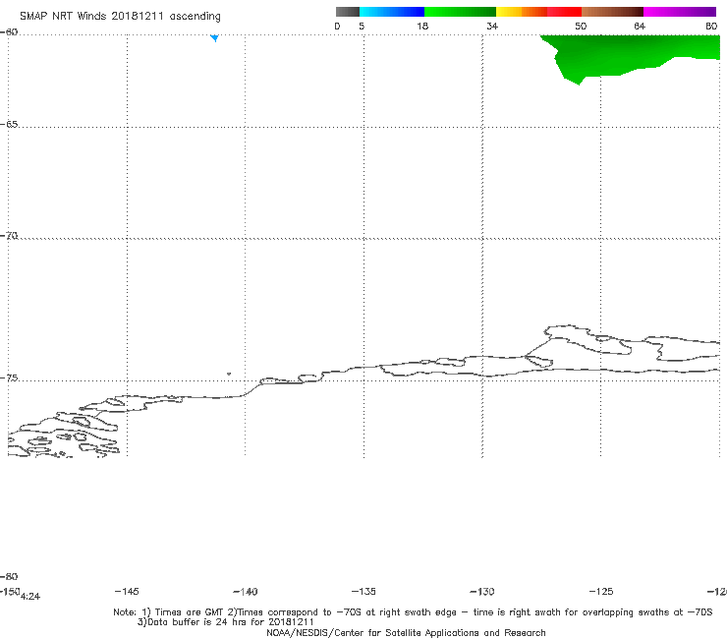Click the 'Note: 1) Times are GMT' text line

pyautogui.click(x=413, y=612)
